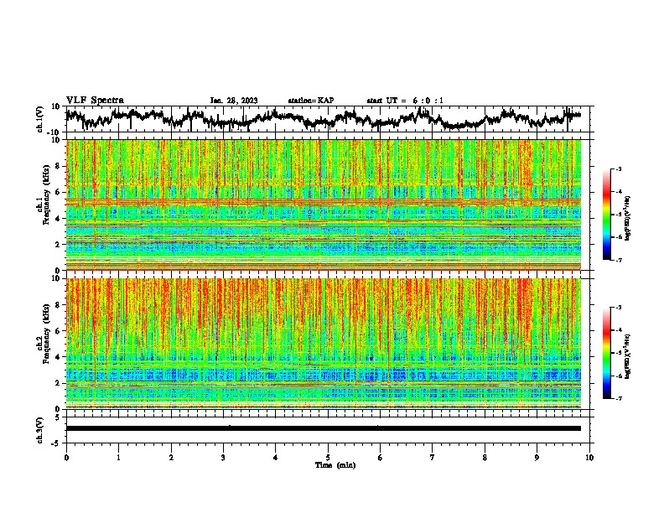Viewport: 664px width, 513px height.
Task: Click the "VLF Spectra" plot title
Action: 95,101
